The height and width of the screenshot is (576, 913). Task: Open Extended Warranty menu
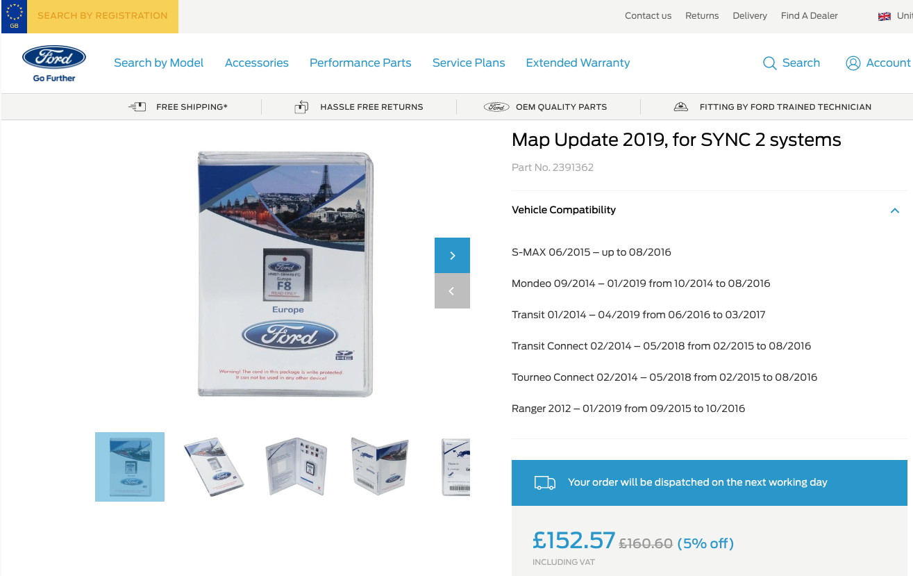point(578,63)
